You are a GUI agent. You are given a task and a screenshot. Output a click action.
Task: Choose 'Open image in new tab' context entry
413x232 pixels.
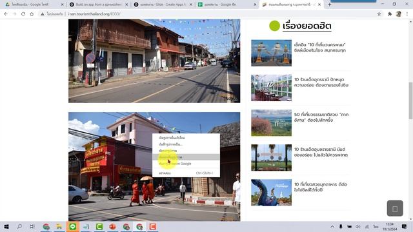[x=186, y=137]
